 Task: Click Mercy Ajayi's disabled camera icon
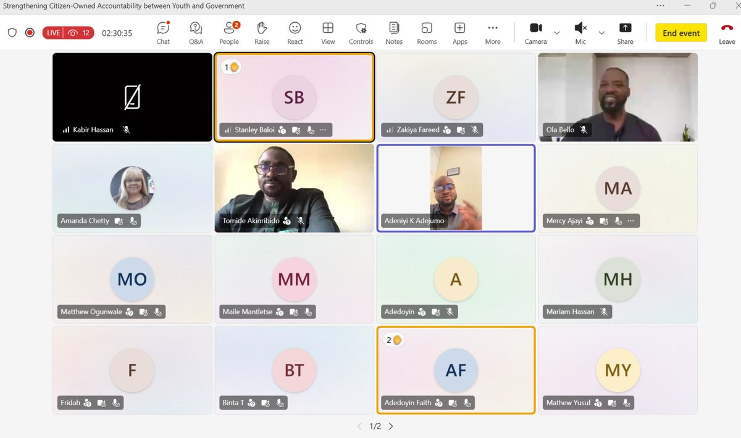tap(603, 221)
